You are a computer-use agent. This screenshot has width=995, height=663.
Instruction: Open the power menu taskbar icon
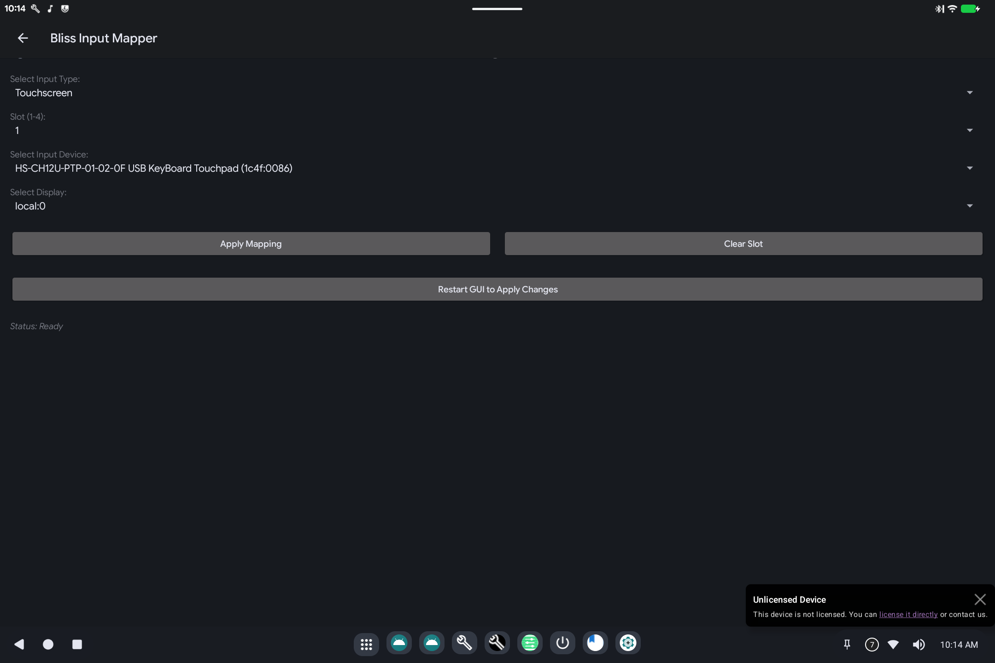(562, 644)
